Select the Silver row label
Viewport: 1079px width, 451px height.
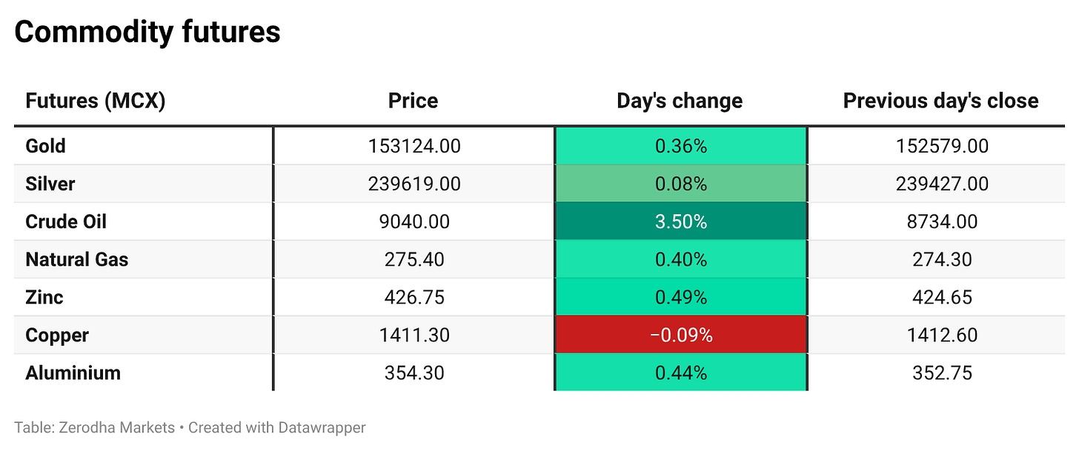coord(50,184)
